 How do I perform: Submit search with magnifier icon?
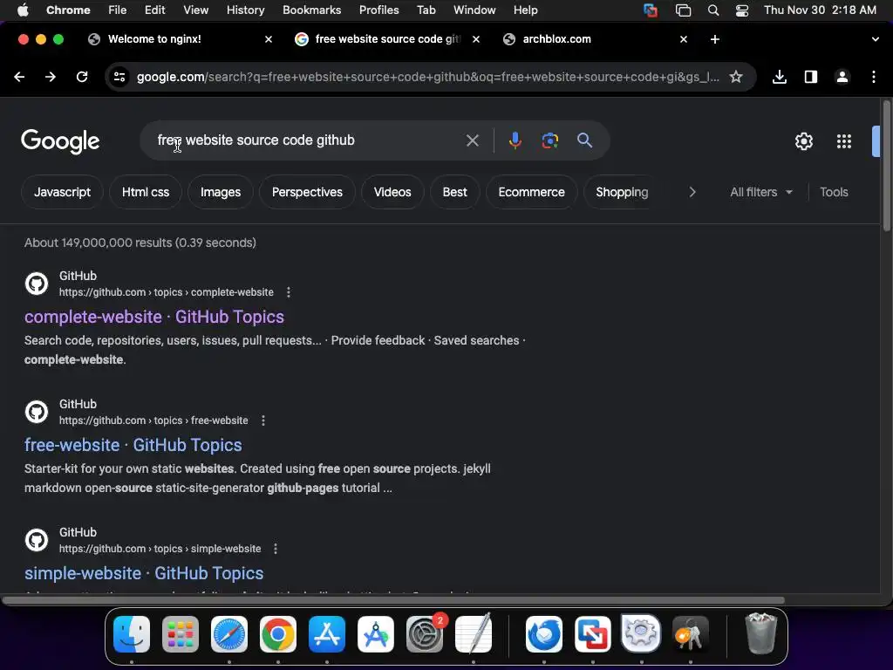(584, 140)
